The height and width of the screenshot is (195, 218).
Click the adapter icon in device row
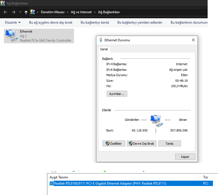pyautogui.click(x=51, y=183)
